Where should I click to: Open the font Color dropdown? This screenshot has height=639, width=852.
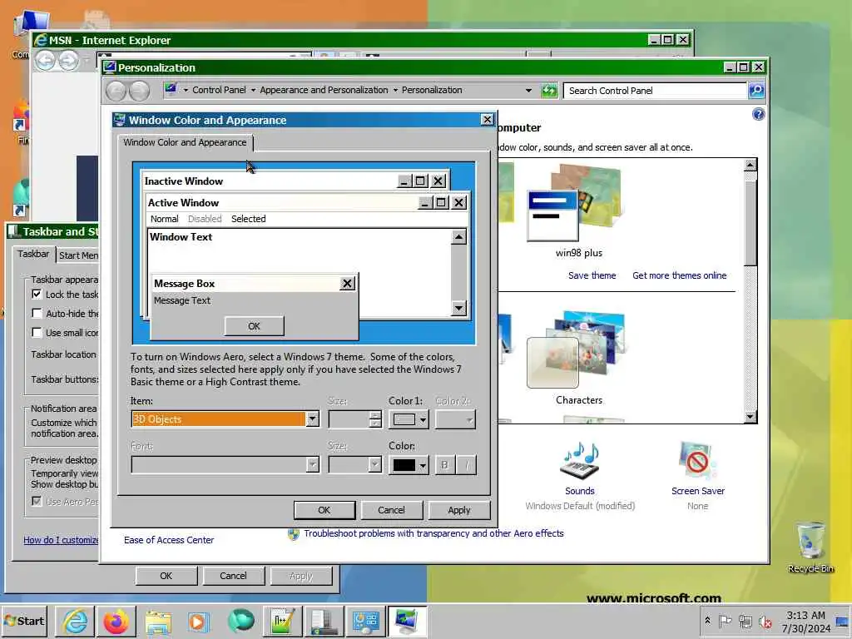409,465
